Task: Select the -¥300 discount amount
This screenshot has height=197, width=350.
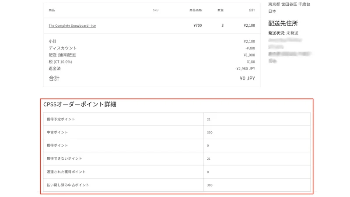Action: click(250, 48)
